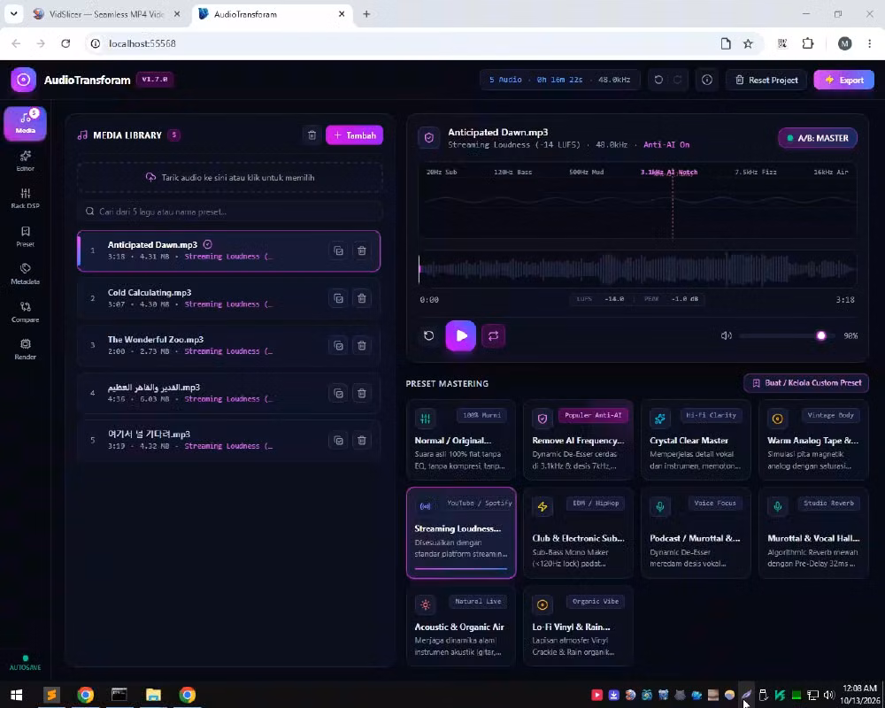Click Reset Project button

(766, 80)
